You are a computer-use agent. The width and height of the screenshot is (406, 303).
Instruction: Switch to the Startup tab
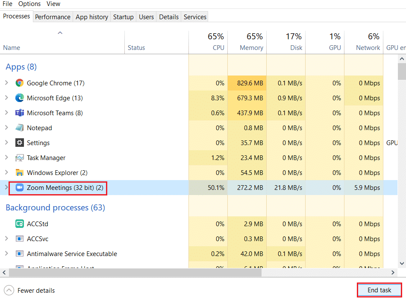pyautogui.click(x=123, y=17)
